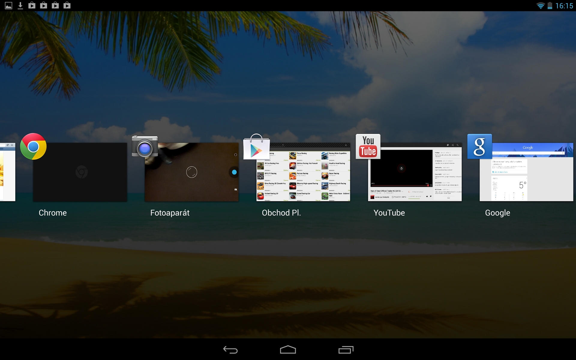Select a Play Store notification icon in status bar
The image size is (576, 360).
pyautogui.click(x=32, y=5)
